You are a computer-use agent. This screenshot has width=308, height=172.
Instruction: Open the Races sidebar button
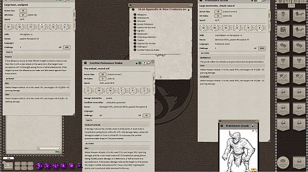pos(299,109)
